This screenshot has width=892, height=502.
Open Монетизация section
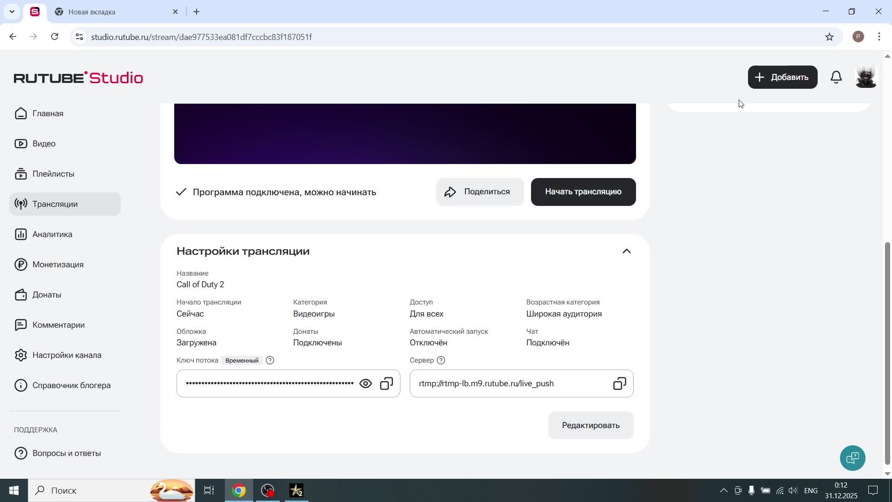pyautogui.click(x=58, y=264)
